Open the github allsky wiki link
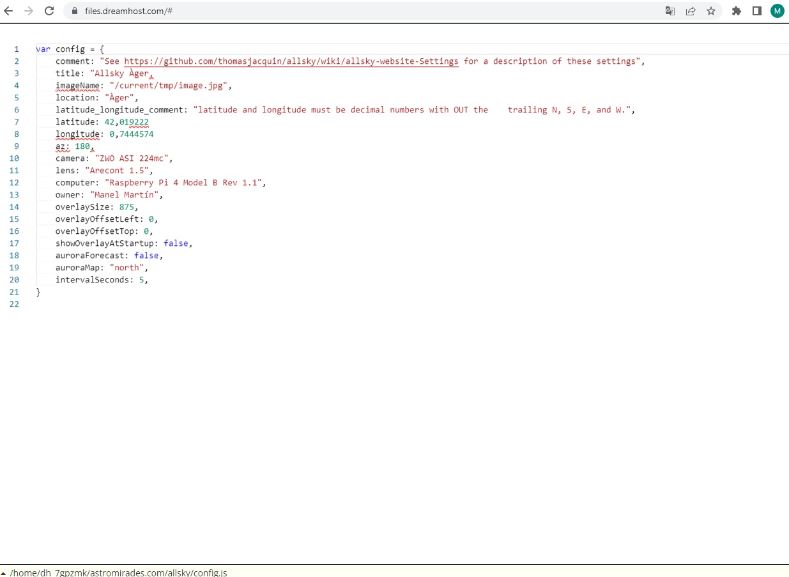789x577 pixels. 291,61
